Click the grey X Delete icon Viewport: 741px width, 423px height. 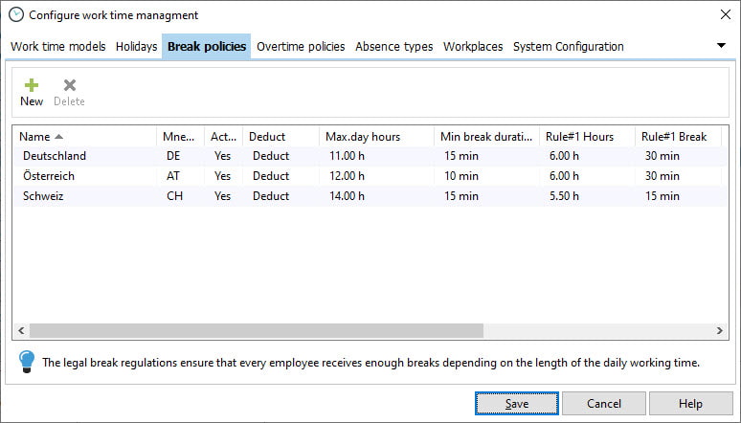(70, 85)
